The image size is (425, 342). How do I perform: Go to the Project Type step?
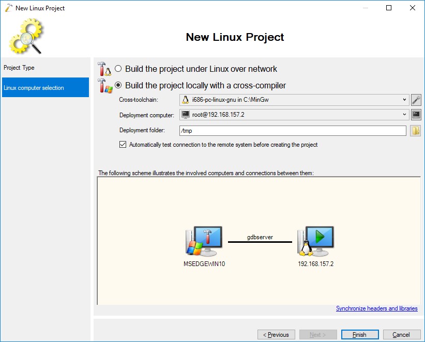[19, 68]
